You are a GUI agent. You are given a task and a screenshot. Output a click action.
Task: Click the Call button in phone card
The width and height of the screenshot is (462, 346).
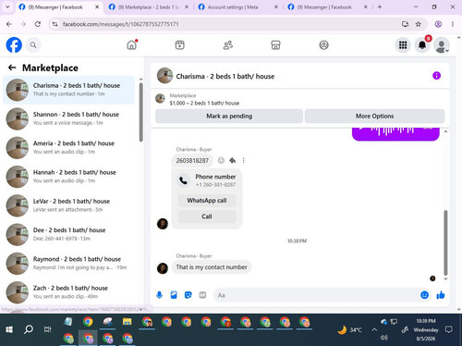pyautogui.click(x=207, y=216)
